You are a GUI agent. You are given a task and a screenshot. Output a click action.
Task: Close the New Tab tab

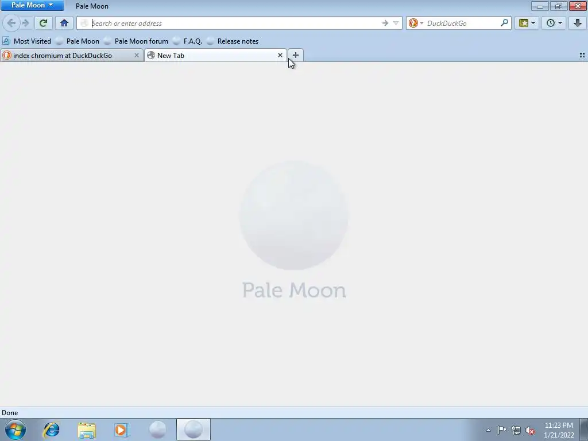280,55
